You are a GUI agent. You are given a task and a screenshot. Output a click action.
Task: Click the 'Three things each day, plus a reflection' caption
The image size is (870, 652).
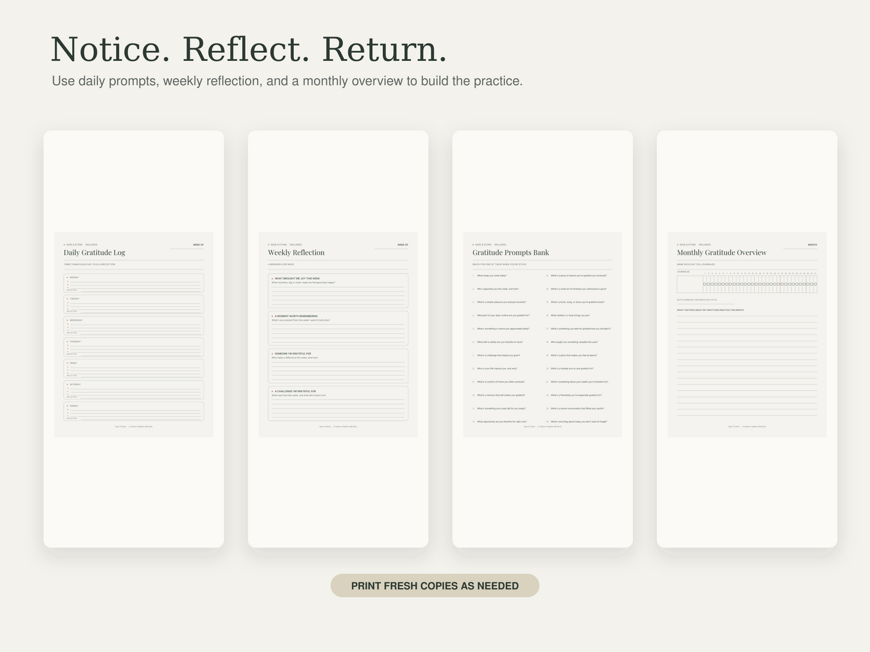coord(89,265)
